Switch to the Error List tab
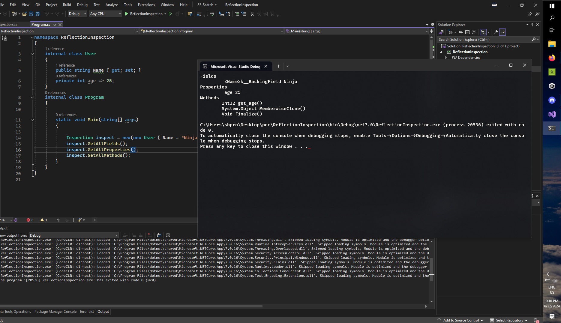This screenshot has width=561, height=323. [87, 312]
